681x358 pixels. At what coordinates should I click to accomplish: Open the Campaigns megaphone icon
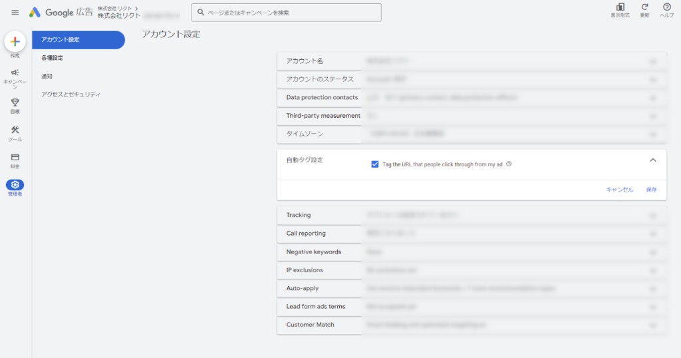coord(15,73)
